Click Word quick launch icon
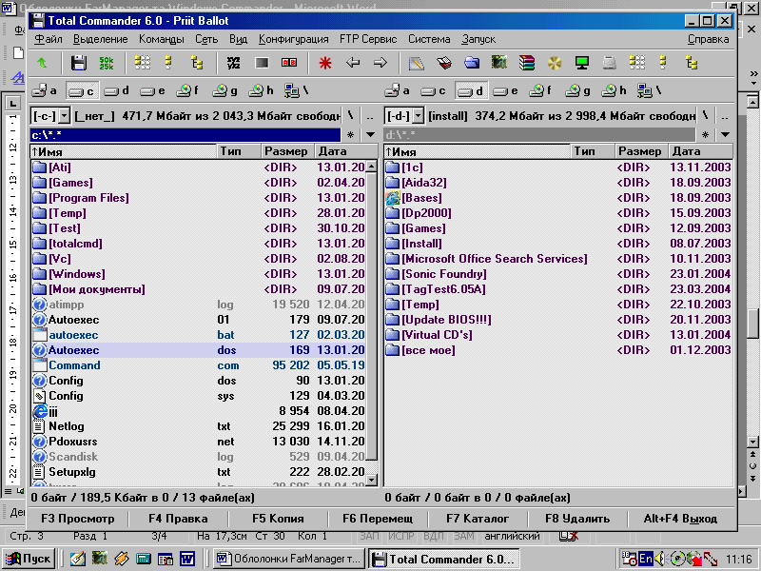The width and height of the screenshot is (761, 571). coord(187,559)
